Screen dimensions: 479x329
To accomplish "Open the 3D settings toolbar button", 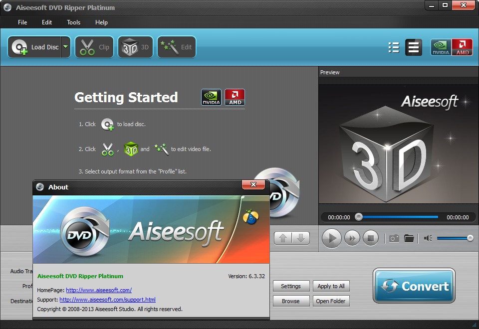I will tap(135, 47).
